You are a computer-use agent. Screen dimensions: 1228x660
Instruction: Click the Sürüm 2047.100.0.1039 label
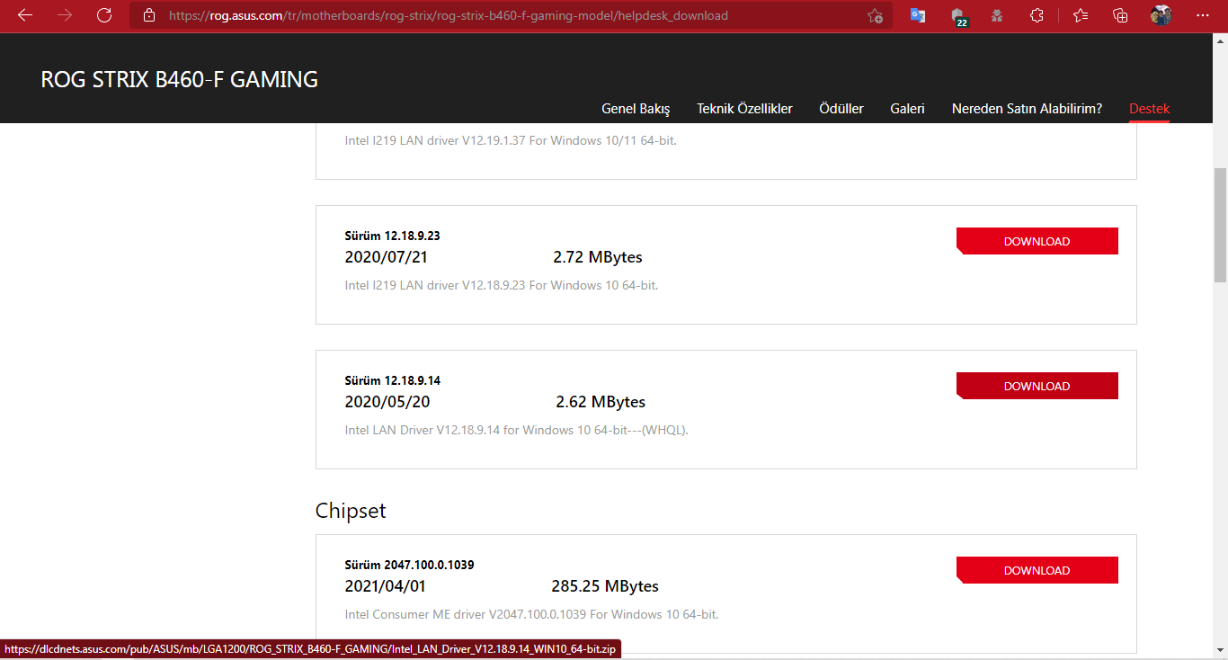click(409, 566)
